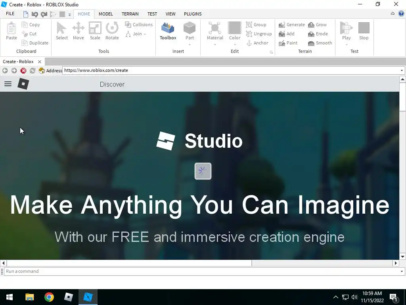
Task: Expand the Part dropdown arrow
Action: pos(190,44)
